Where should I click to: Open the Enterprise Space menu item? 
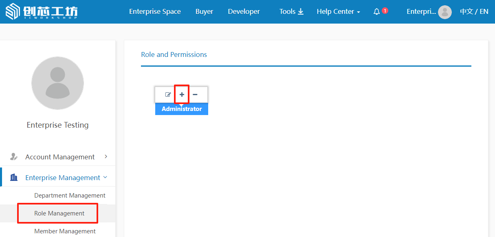[x=155, y=12]
